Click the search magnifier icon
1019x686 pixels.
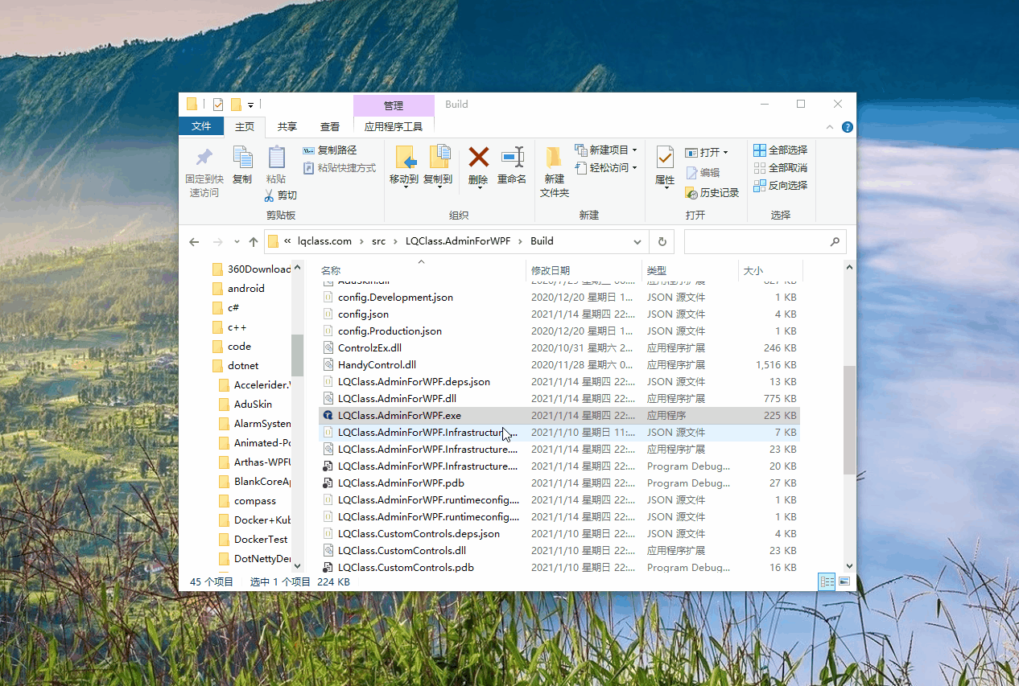click(835, 241)
